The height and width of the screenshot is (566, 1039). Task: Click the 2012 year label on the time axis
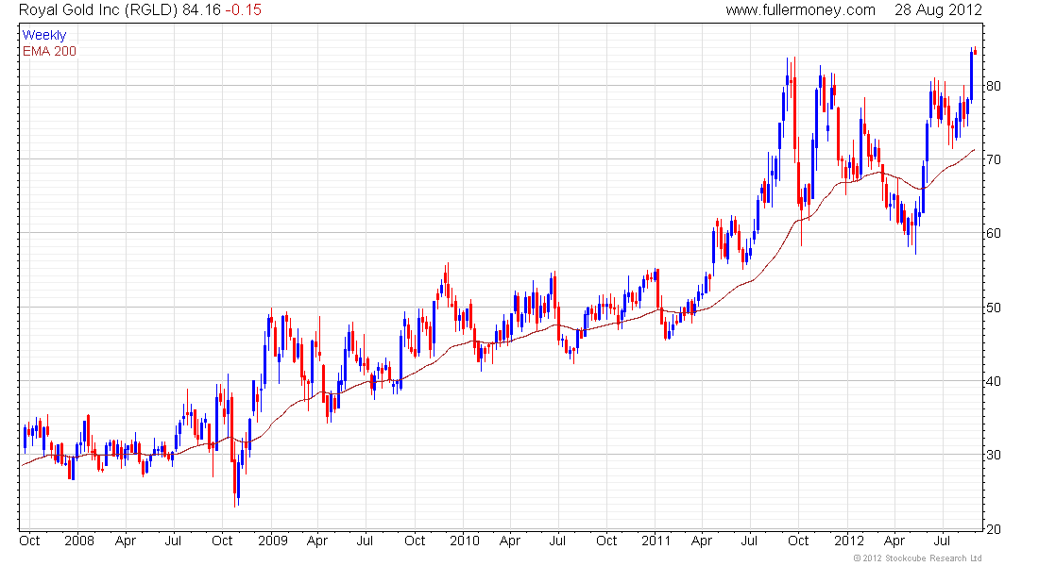coord(849,541)
